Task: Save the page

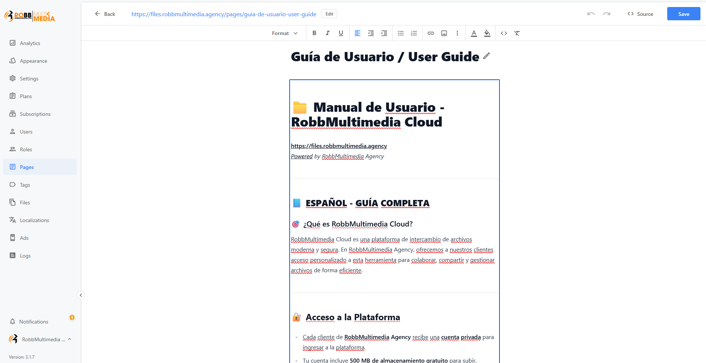Action: [684, 14]
